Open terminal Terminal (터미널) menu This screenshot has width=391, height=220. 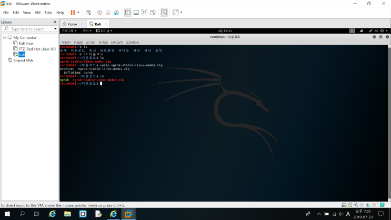117,43
